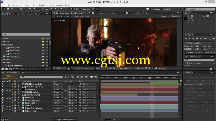Screen dimensions: 216x121
Task: Enable the Snapping checkbox
Action: pyautogui.click(x=81, y=9)
